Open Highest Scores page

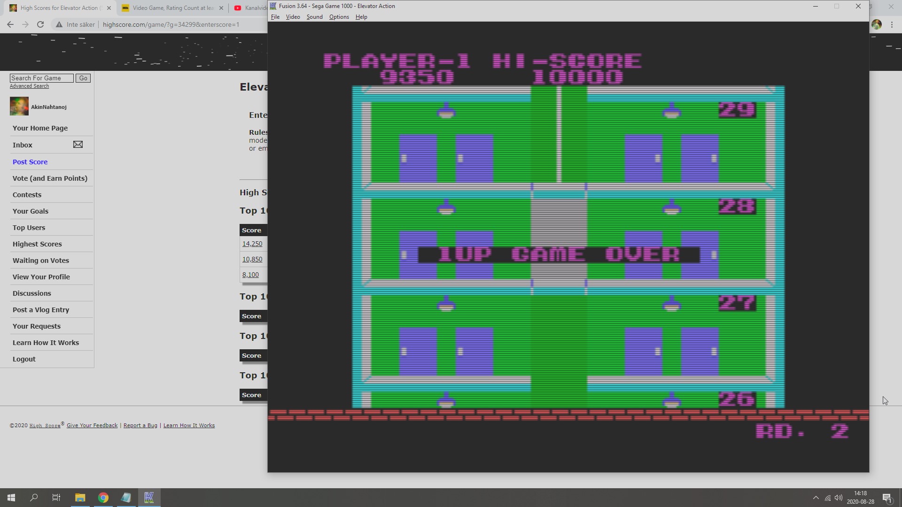(37, 244)
